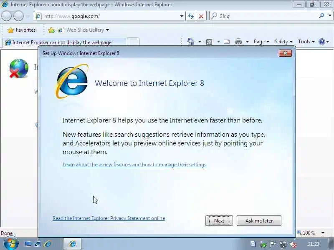Open the recent pages dropdown arrow
The height and width of the screenshot is (250, 334).
pos(28,16)
